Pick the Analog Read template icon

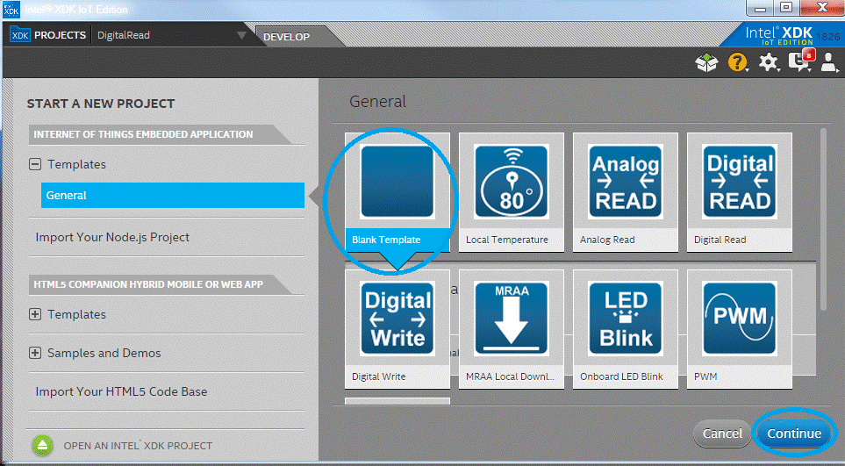tap(625, 181)
